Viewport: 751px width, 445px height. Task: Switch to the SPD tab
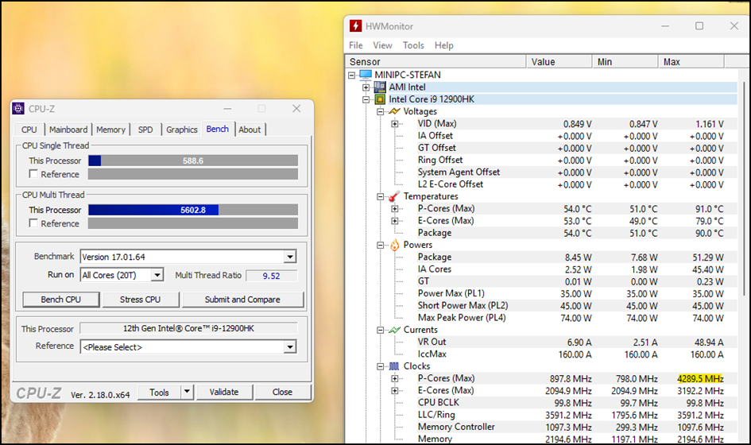point(145,130)
